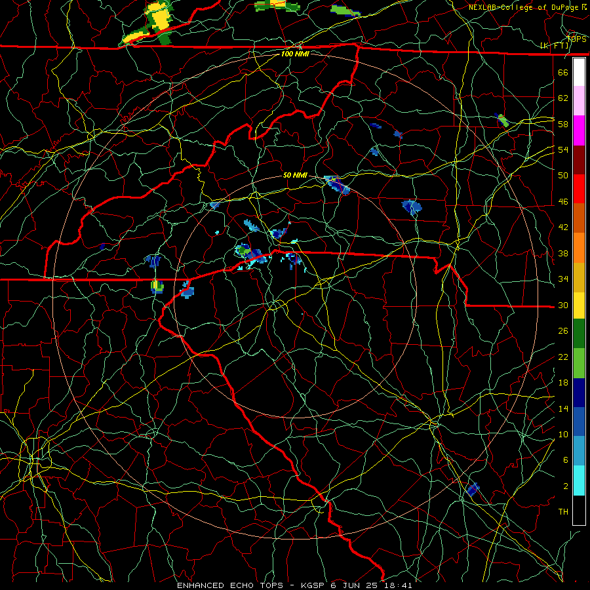Click the legend value "18"
The image size is (590, 590).
[x=563, y=383]
